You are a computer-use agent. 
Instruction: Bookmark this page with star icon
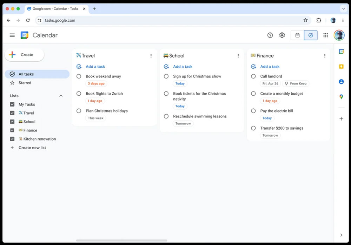pos(305,20)
